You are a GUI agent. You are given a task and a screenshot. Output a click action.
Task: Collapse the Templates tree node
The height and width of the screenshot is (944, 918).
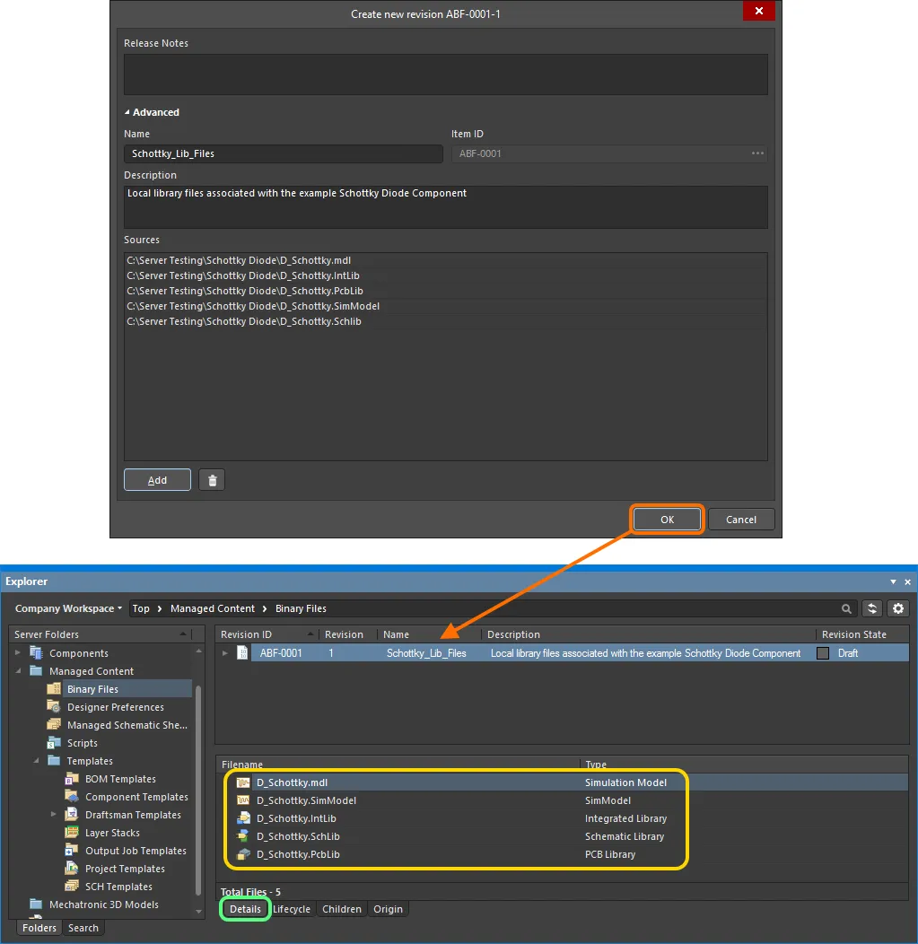click(36, 760)
